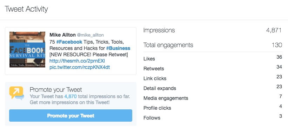This screenshot has width=288, height=128.
Task: Click the Follows metric label
Action: pyautogui.click(x=152, y=118)
